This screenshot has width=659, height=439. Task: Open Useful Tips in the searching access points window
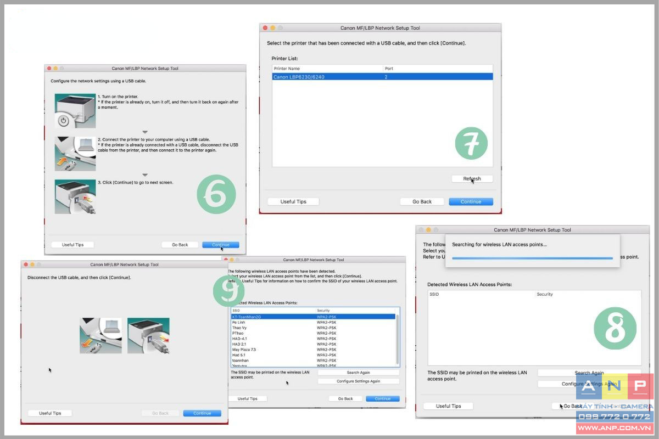448,406
